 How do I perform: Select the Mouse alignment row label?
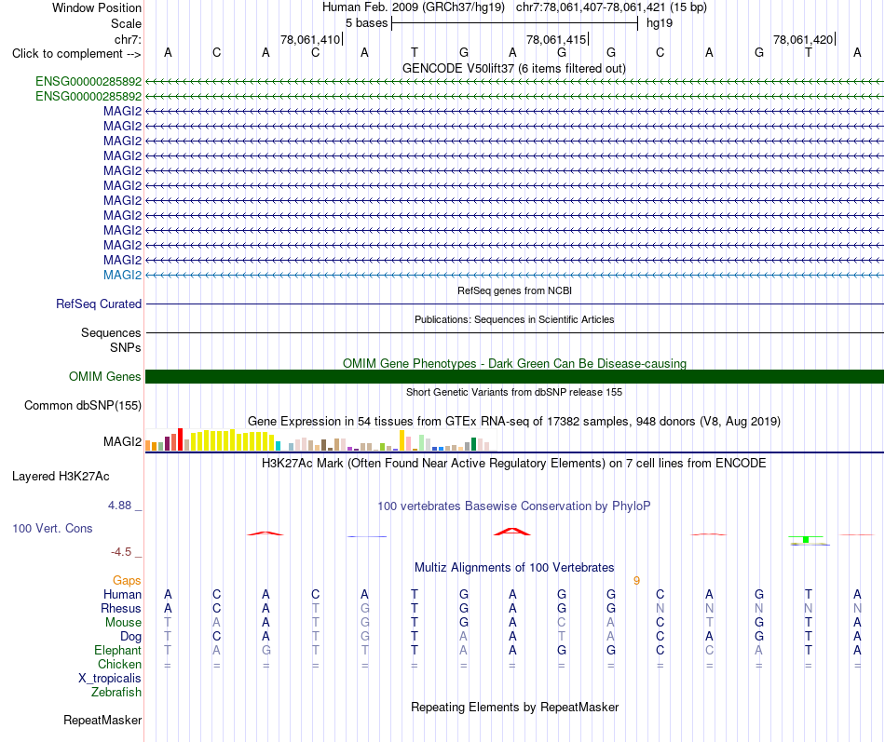[123, 623]
